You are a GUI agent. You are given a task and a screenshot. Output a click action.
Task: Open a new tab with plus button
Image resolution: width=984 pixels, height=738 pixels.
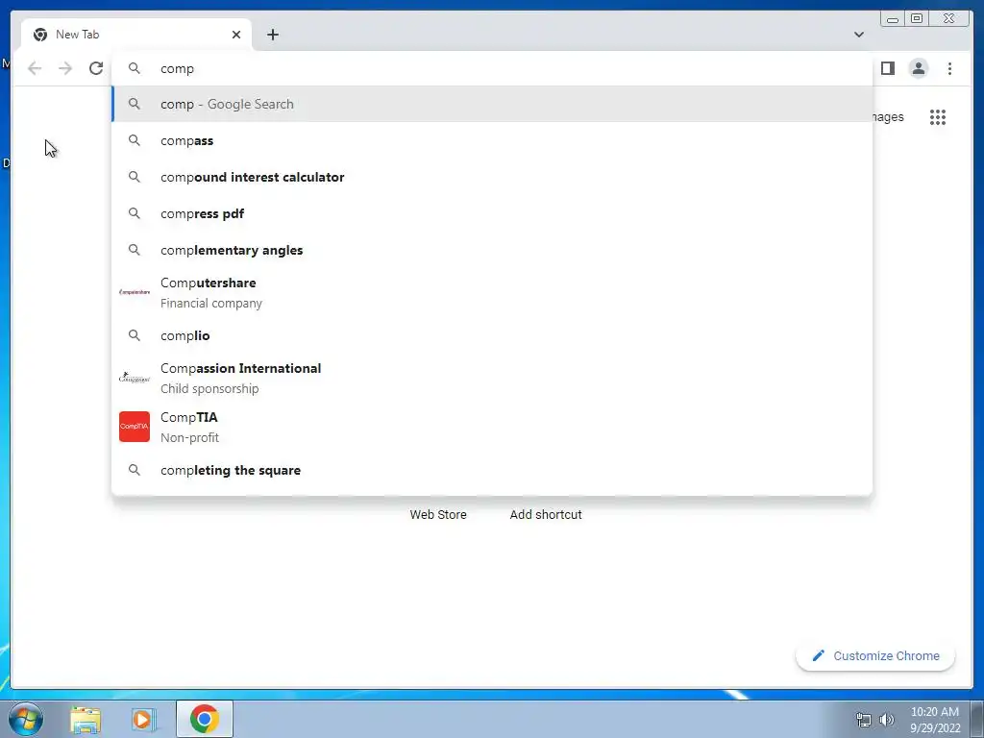[272, 35]
